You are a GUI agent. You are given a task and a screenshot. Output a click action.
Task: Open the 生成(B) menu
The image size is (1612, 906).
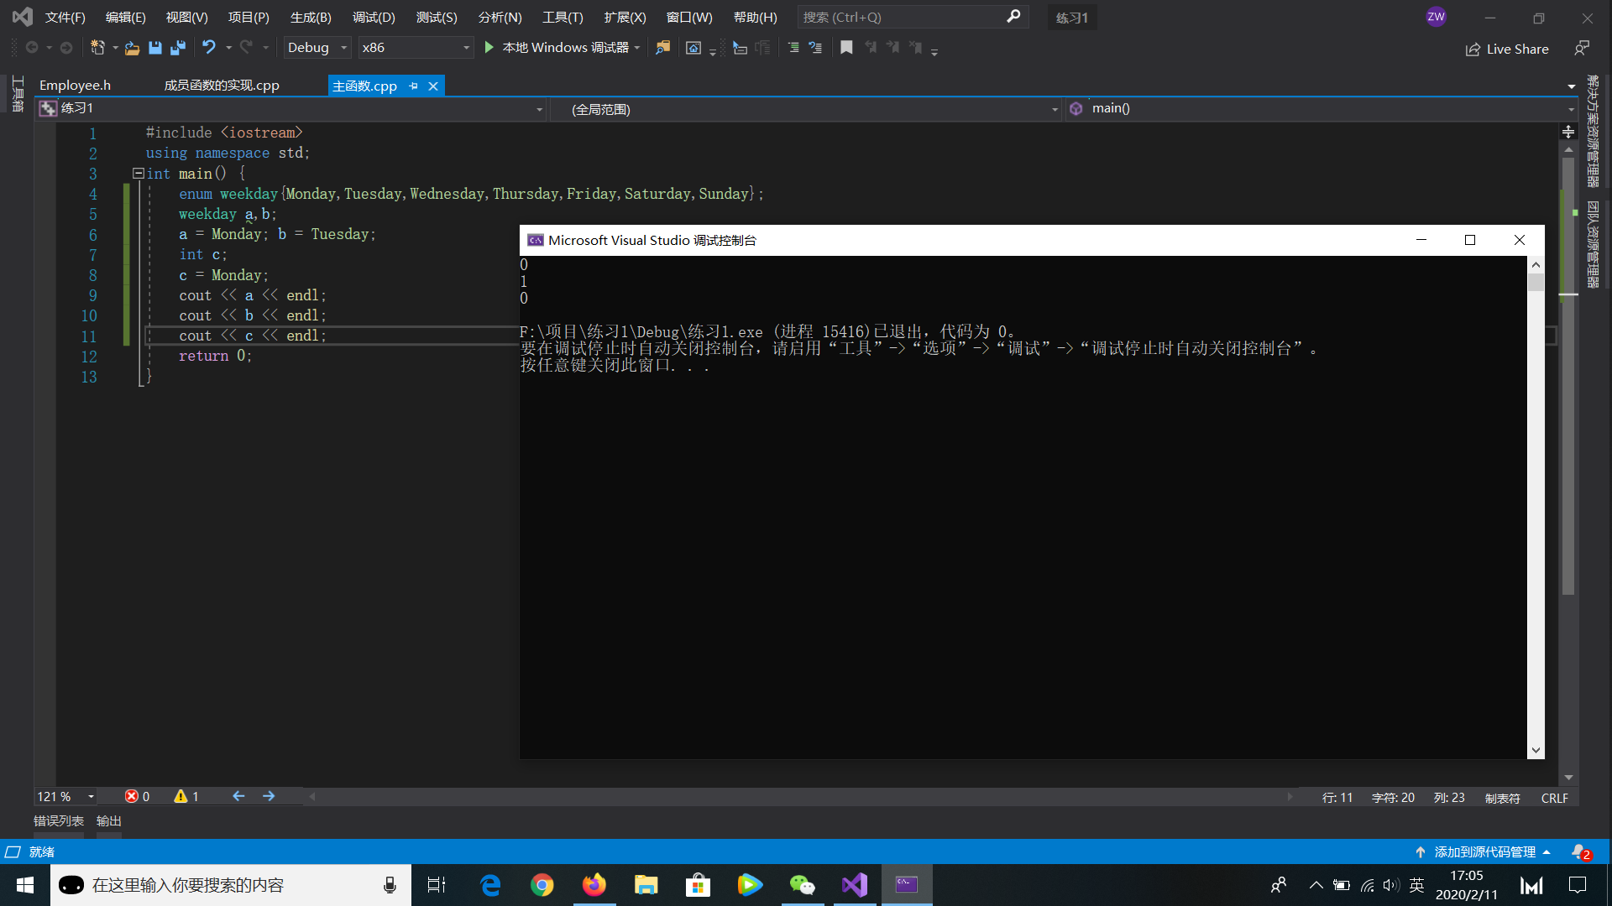click(311, 17)
